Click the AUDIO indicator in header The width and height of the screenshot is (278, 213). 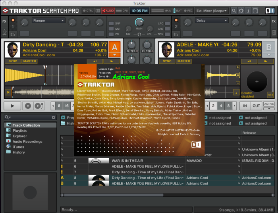click(108, 11)
